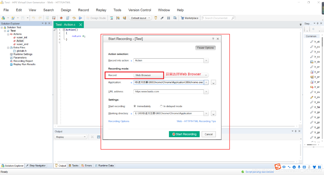This screenshot has width=324, height=175.
Task: Open the Record mode Web Browser dropdown
Action: click(206, 75)
